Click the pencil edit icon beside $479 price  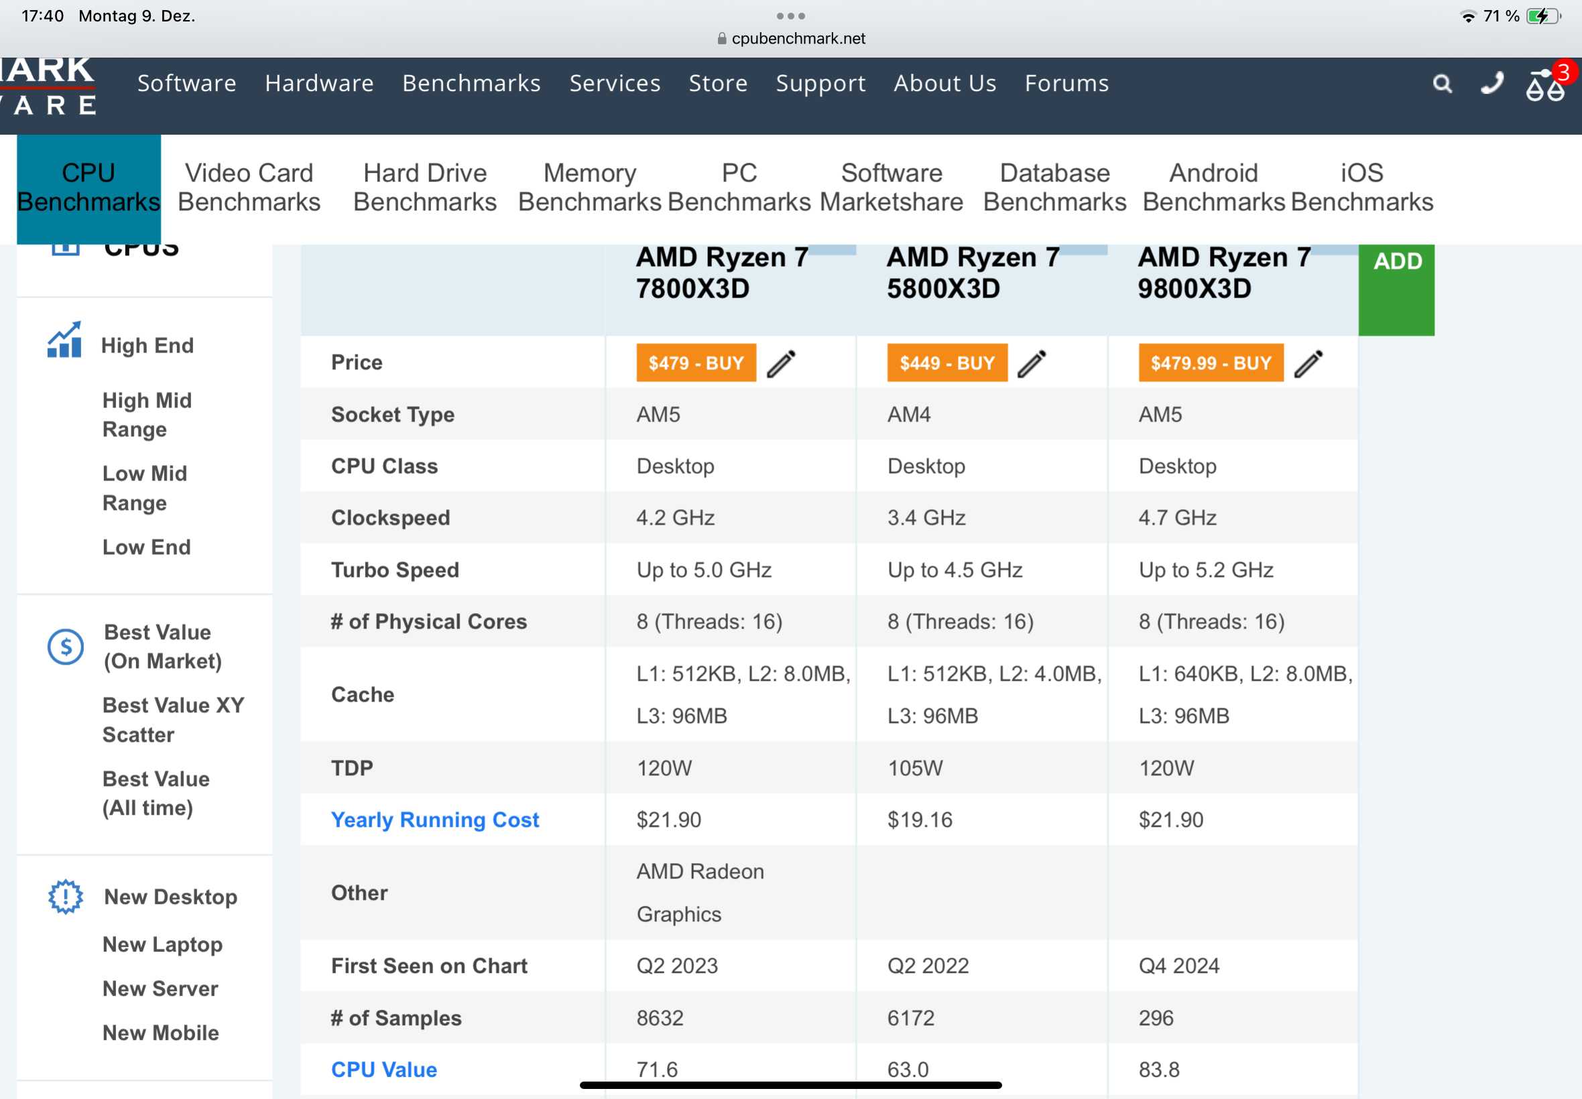click(x=781, y=364)
